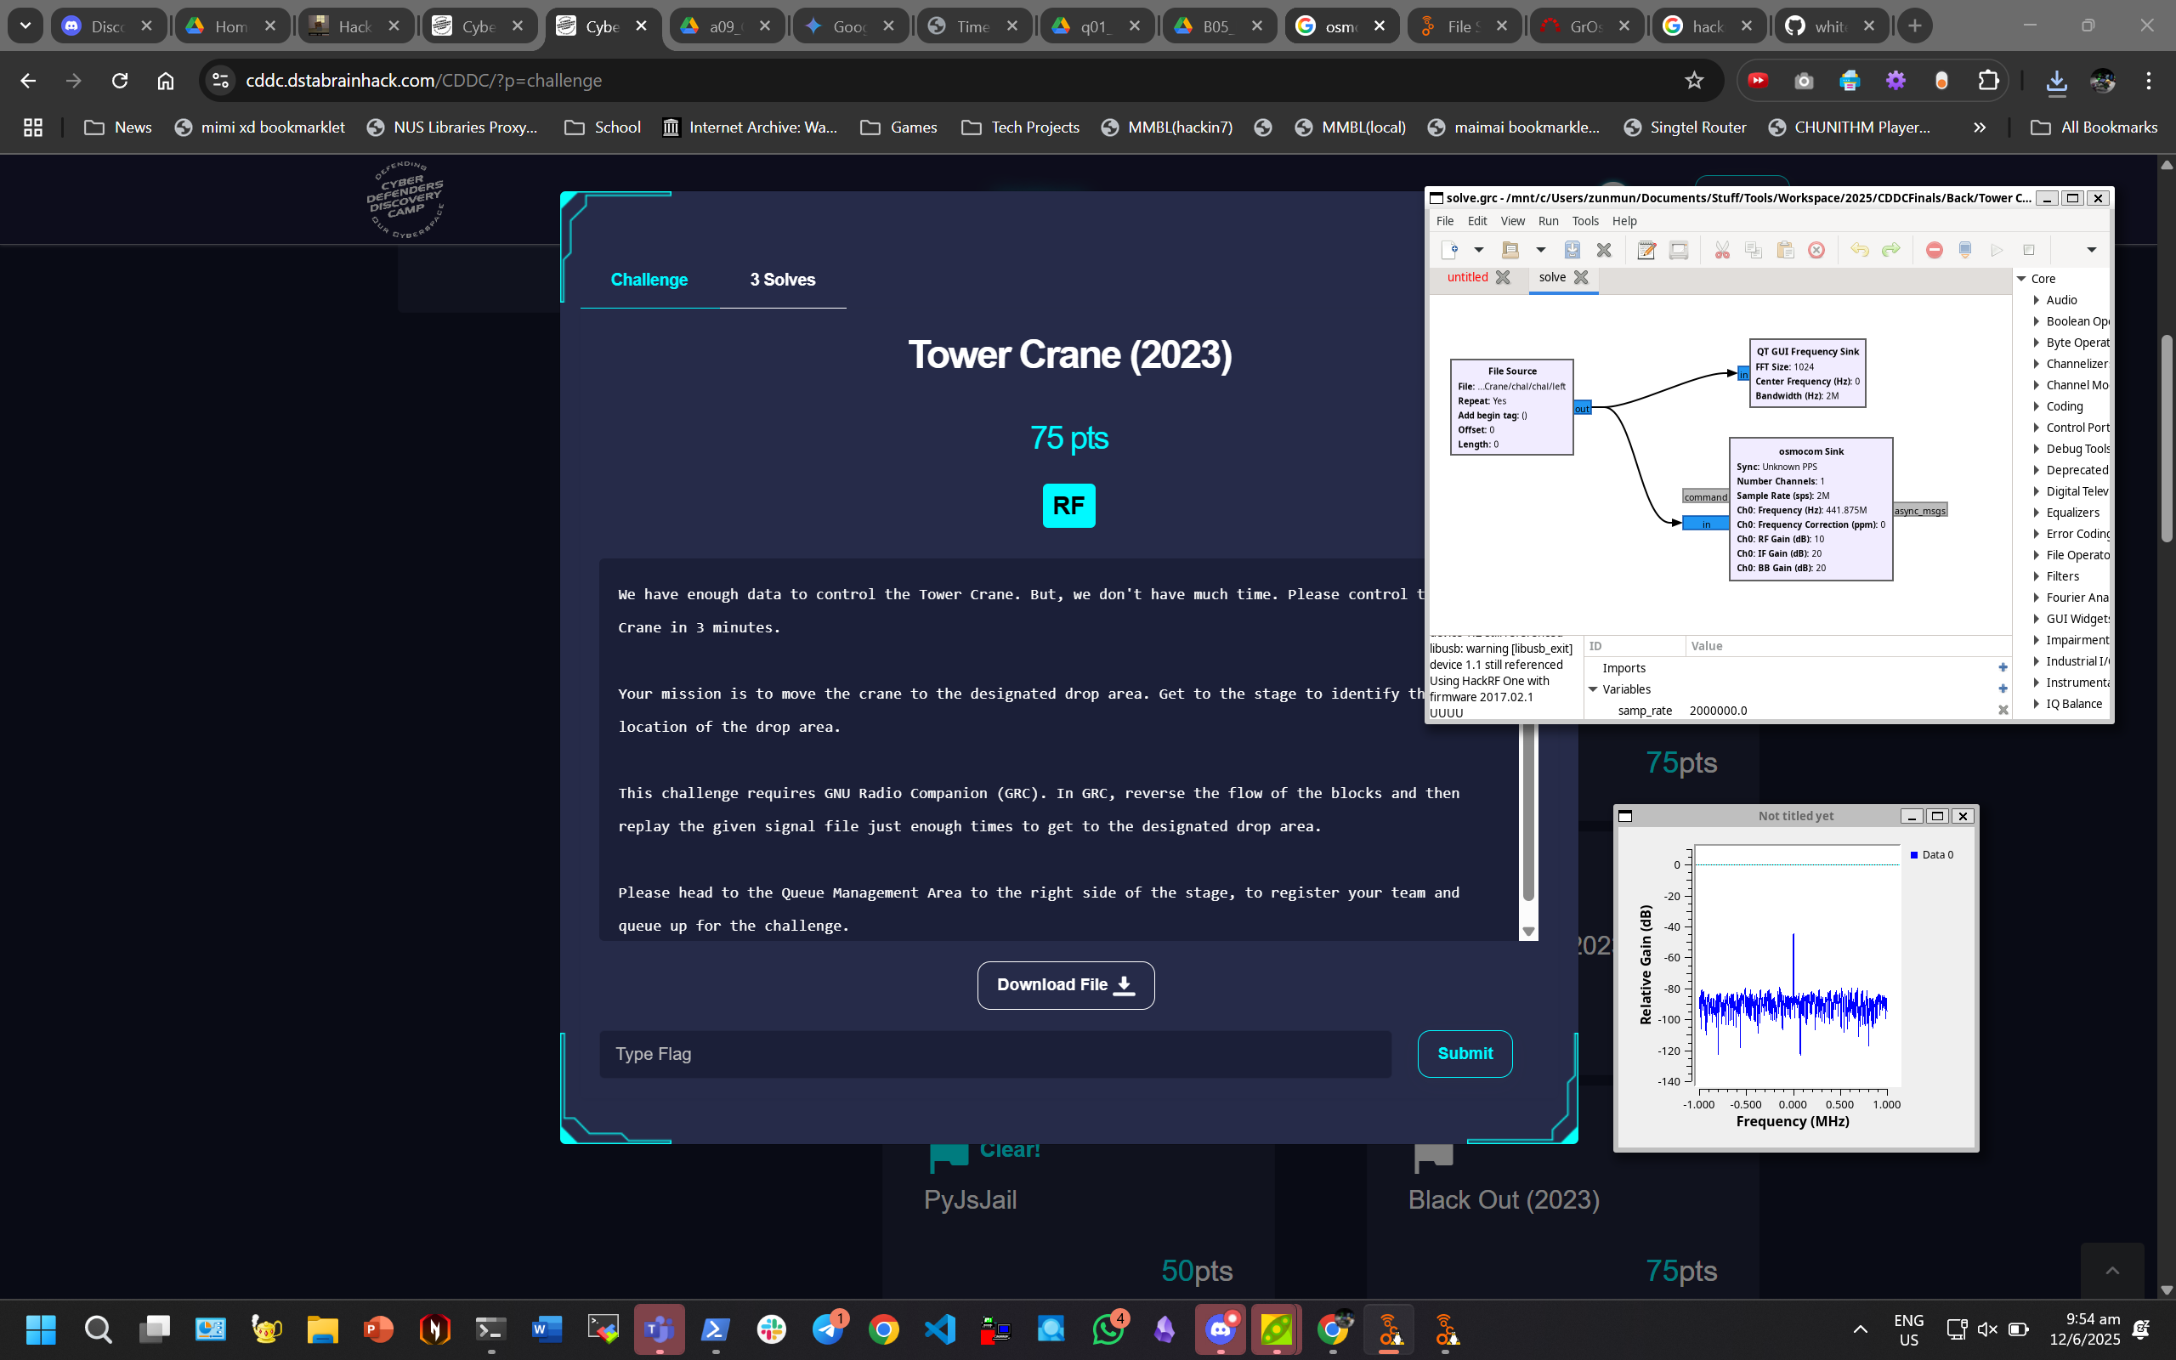
Task: Click the yellow undo arrow in GRC
Action: coord(1860,250)
